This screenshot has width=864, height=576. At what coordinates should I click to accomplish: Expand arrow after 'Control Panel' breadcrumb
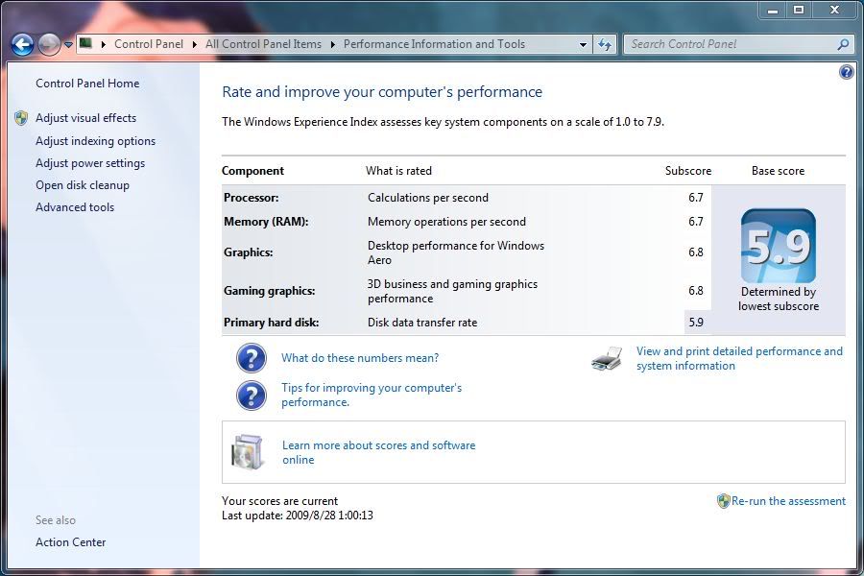point(195,44)
